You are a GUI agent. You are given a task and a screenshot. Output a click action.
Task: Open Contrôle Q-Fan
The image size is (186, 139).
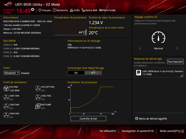[88, 118]
